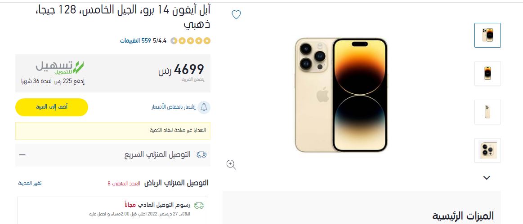Select the first gold iPhone thumbnail
This screenshot has width=523, height=224.
[487, 35]
